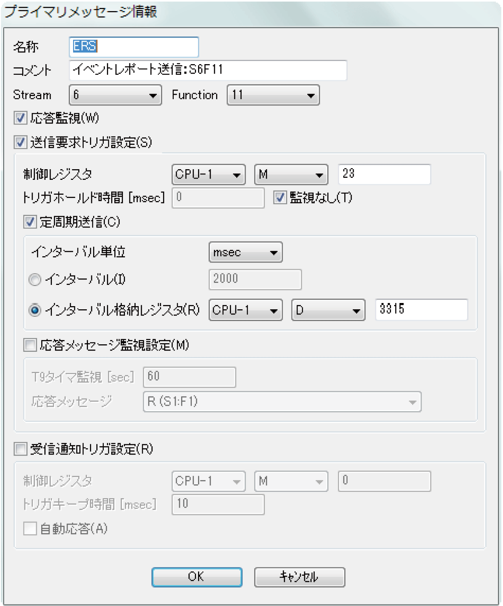503x606 pixels.
Task: Click the interval register address field 3315
Action: (x=421, y=310)
